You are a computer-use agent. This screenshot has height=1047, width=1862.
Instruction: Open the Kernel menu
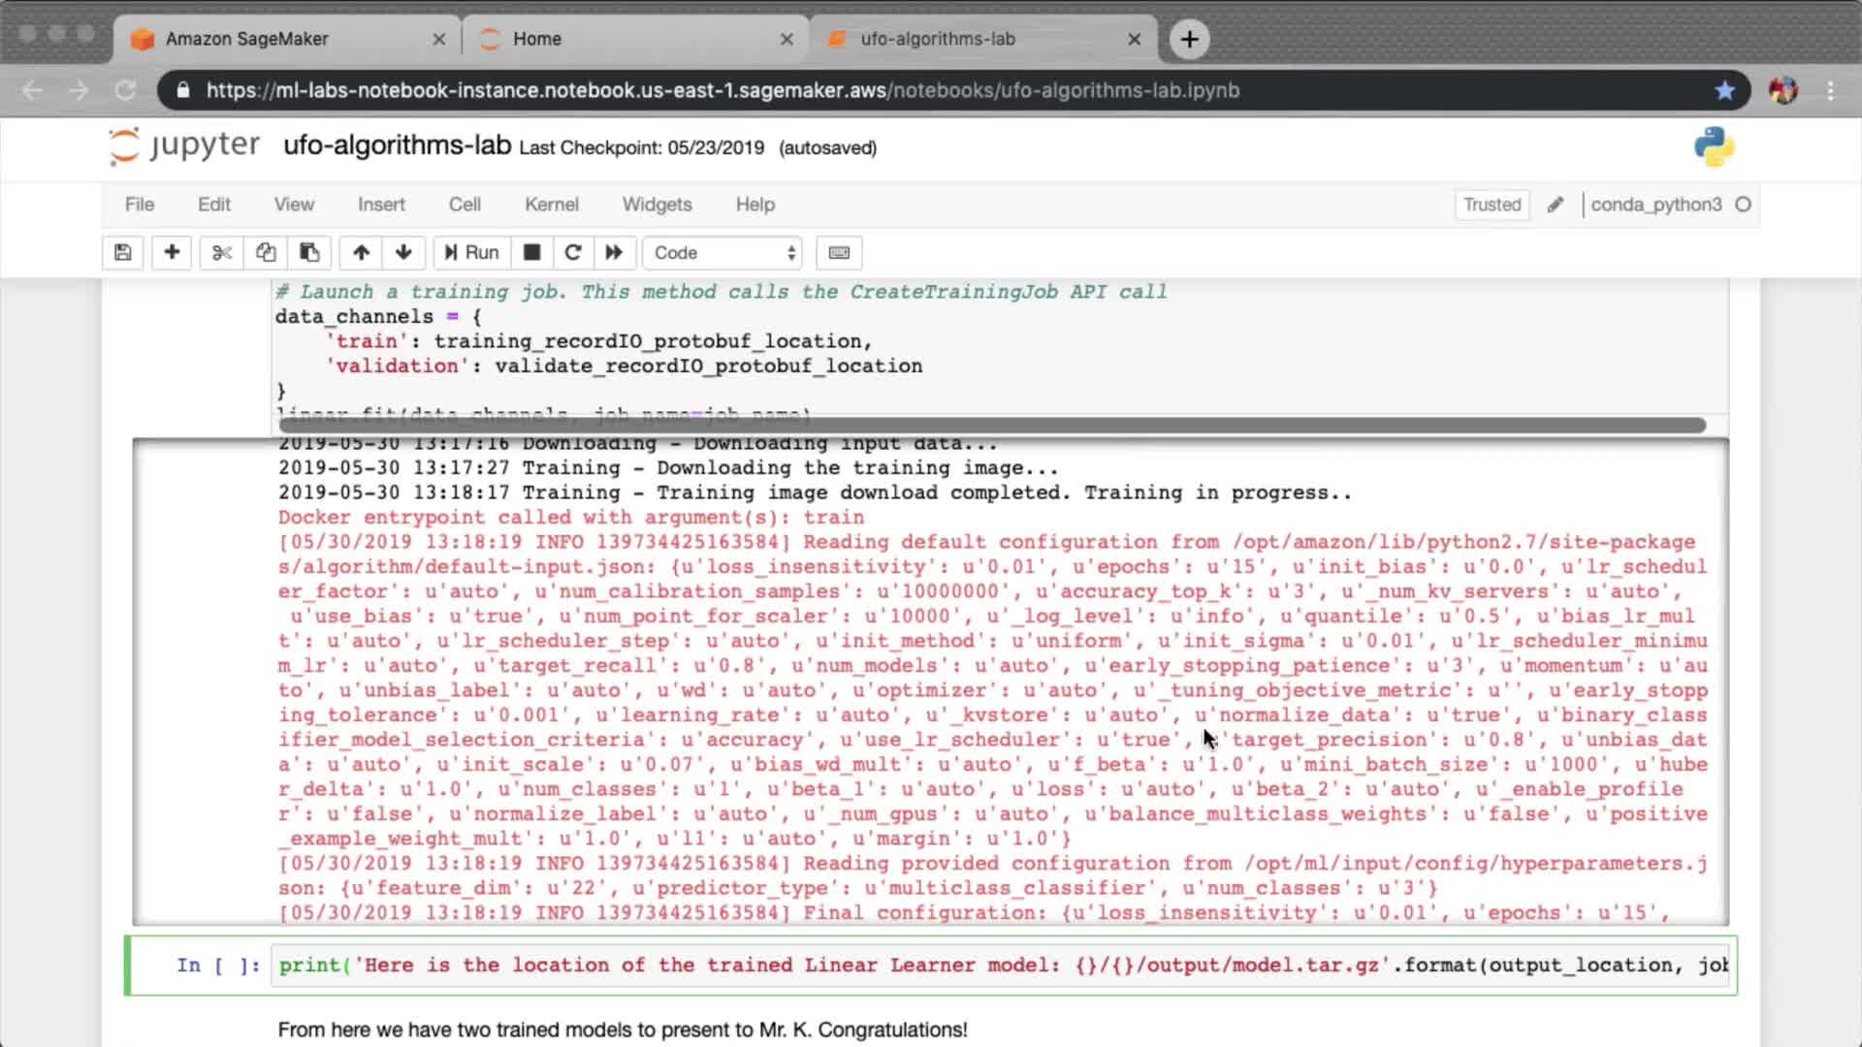(551, 205)
